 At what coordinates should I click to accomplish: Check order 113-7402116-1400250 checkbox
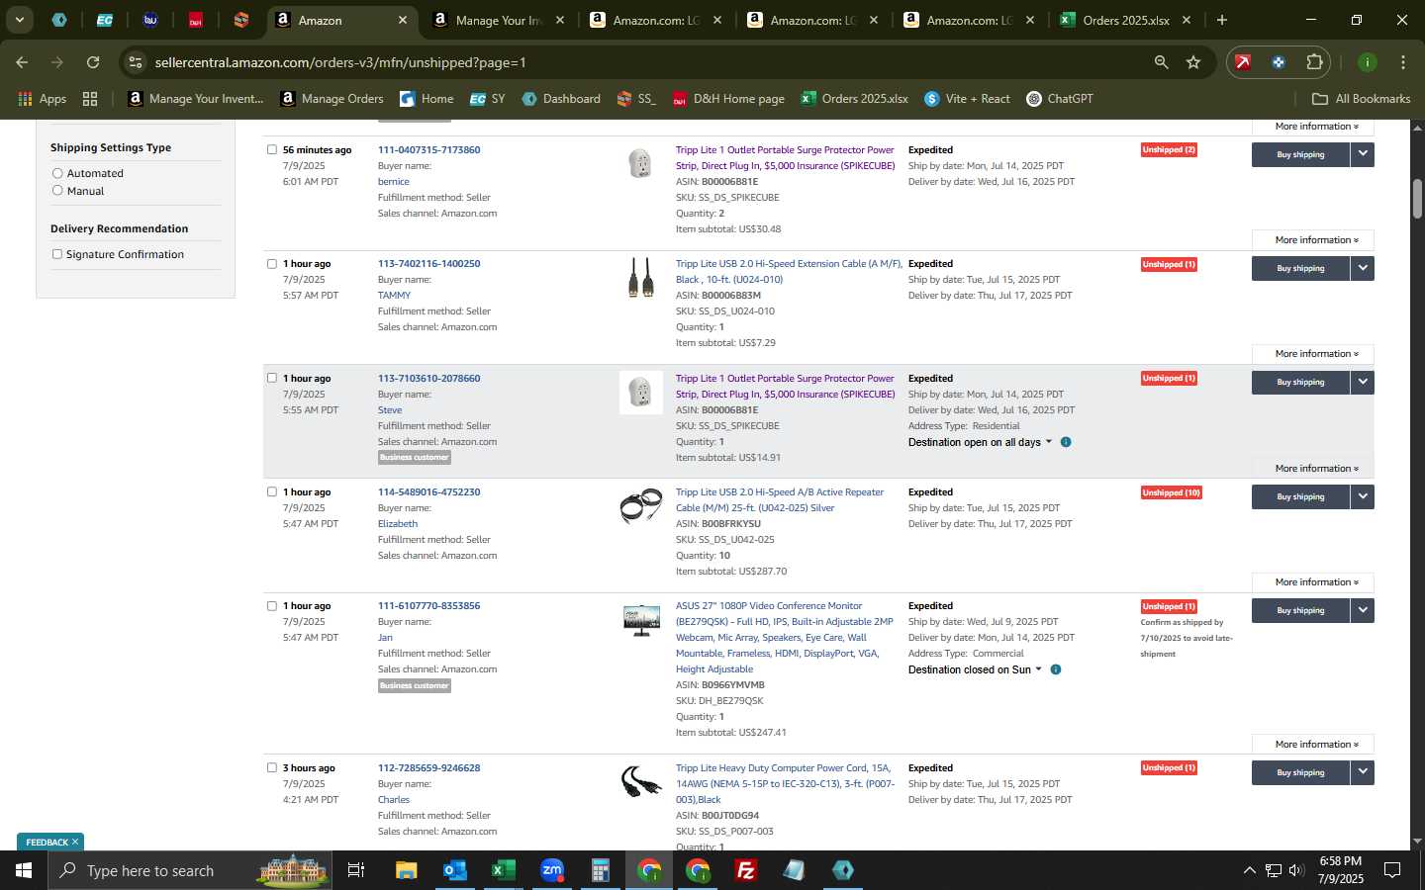[x=272, y=263]
